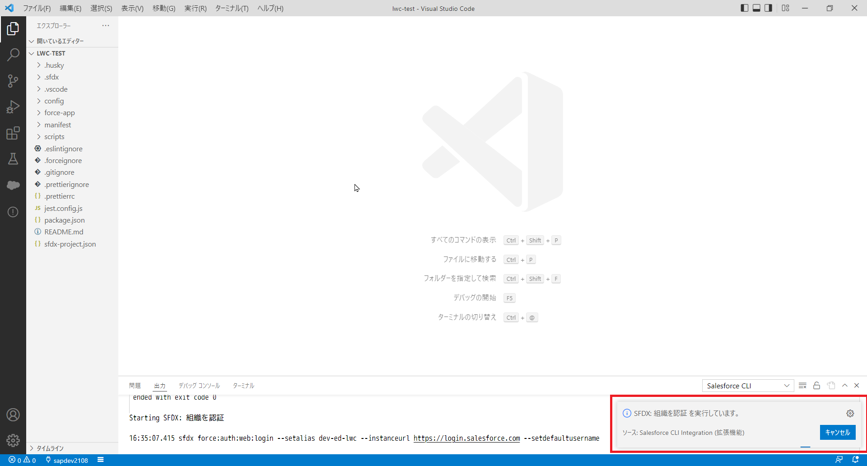Toggle the primary sidebar layout icon
The height and width of the screenshot is (466, 867).
click(745, 8)
